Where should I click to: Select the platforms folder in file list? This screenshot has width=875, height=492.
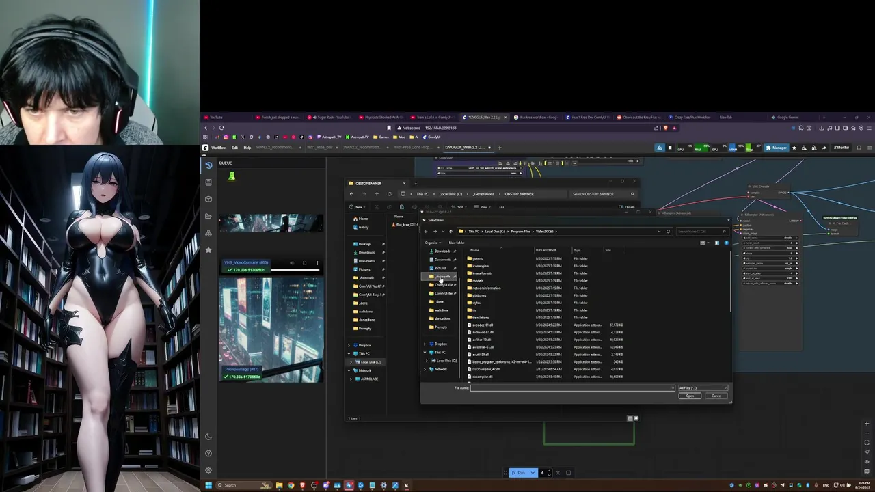[x=479, y=295]
